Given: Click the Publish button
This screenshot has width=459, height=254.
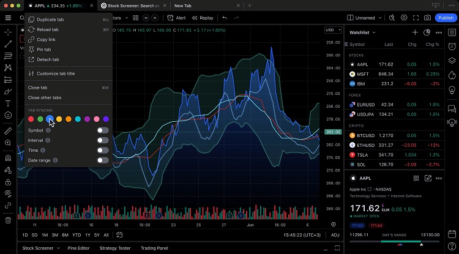Looking at the screenshot, I should pos(445,18).
